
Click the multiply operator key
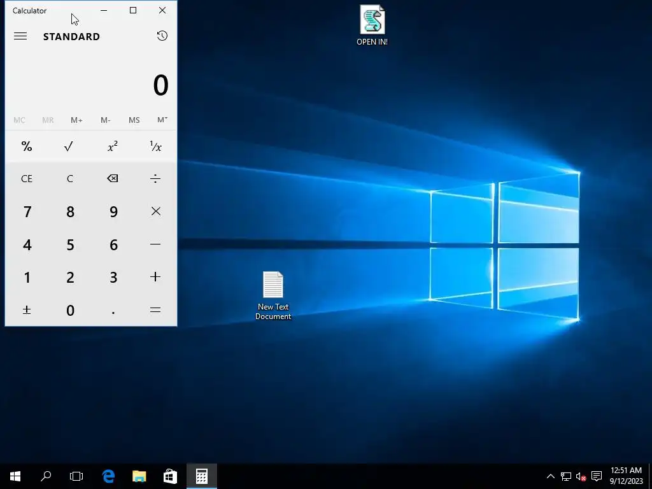(x=155, y=211)
